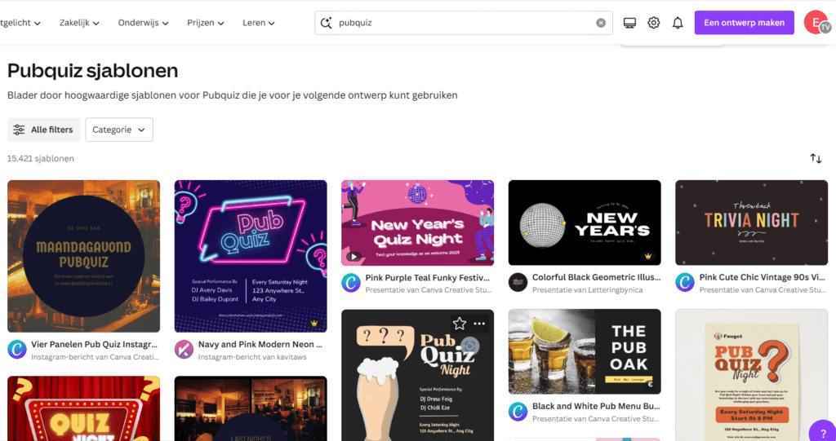836x441 pixels.
Task: Click 'Instagram-bericht van Canva Creati...' under Vier Panelen
Action: click(95, 357)
